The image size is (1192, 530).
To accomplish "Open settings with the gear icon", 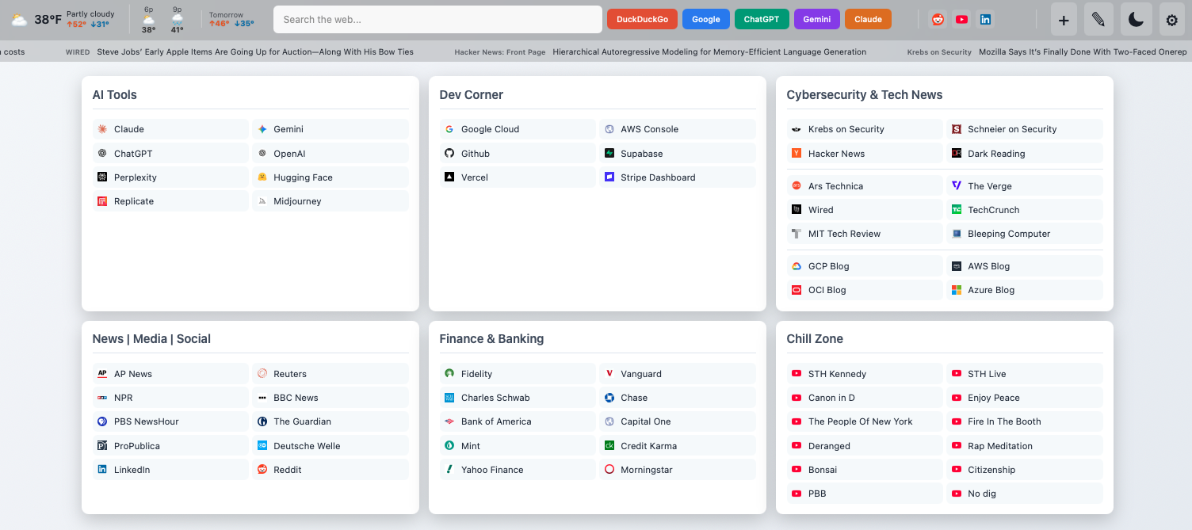I will 1172,20.
